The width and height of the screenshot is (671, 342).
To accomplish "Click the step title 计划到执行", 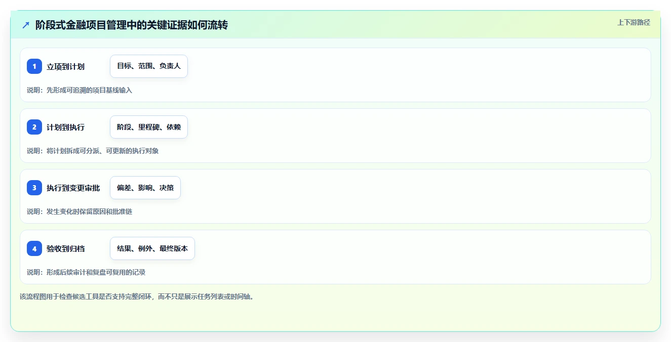I will [66, 127].
